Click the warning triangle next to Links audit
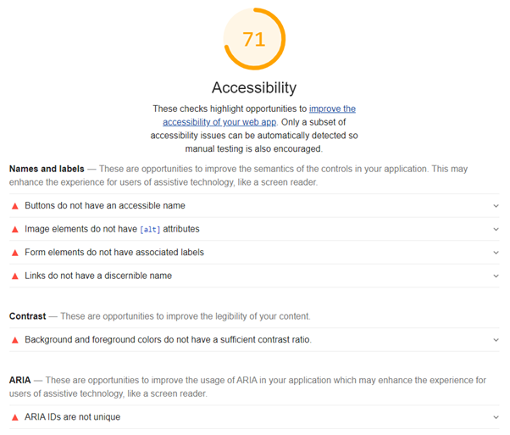The height and width of the screenshot is (435, 510). click(x=14, y=276)
